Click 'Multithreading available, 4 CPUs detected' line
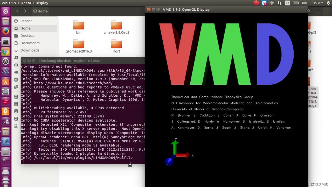Screen dimensions: 332x187 tap(80, 108)
